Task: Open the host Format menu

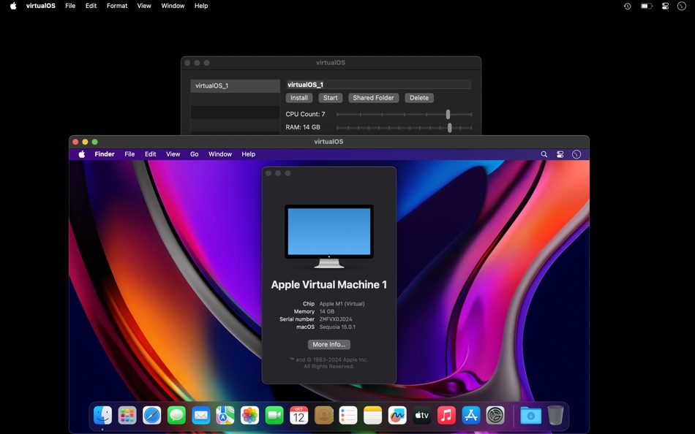Action: click(x=117, y=6)
